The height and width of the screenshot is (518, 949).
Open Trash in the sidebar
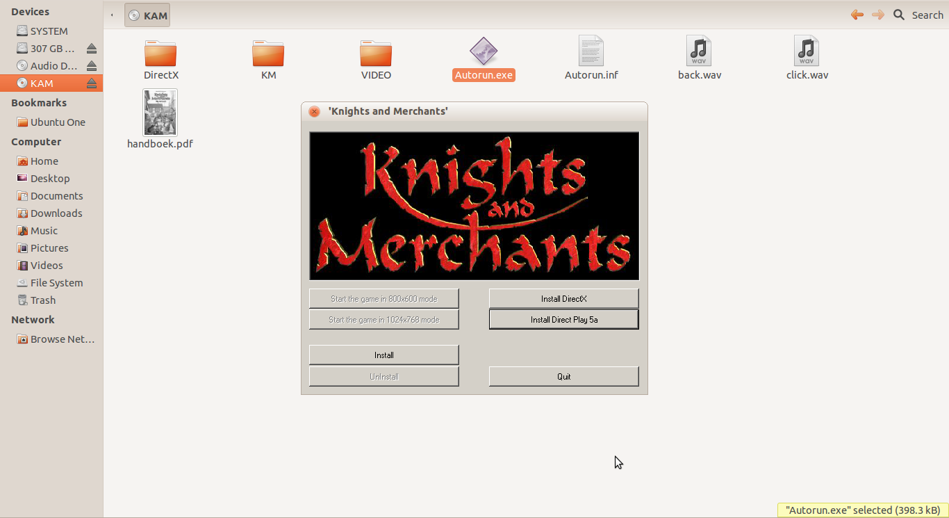click(51, 300)
